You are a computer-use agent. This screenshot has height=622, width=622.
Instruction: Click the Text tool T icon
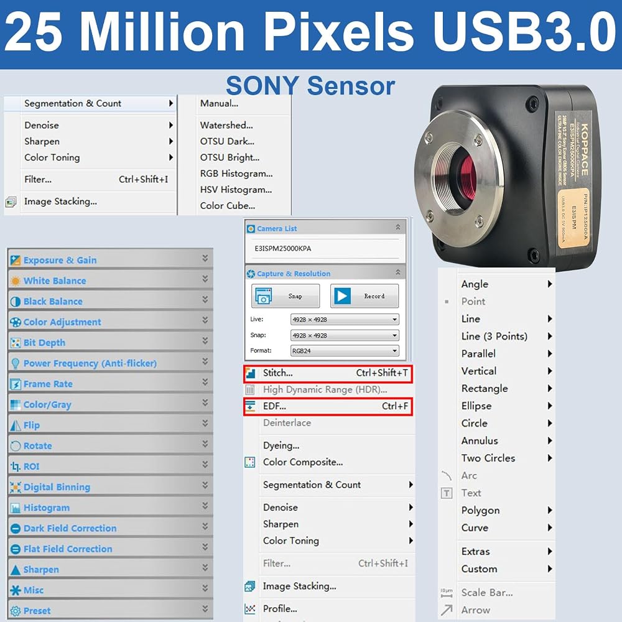point(447,493)
